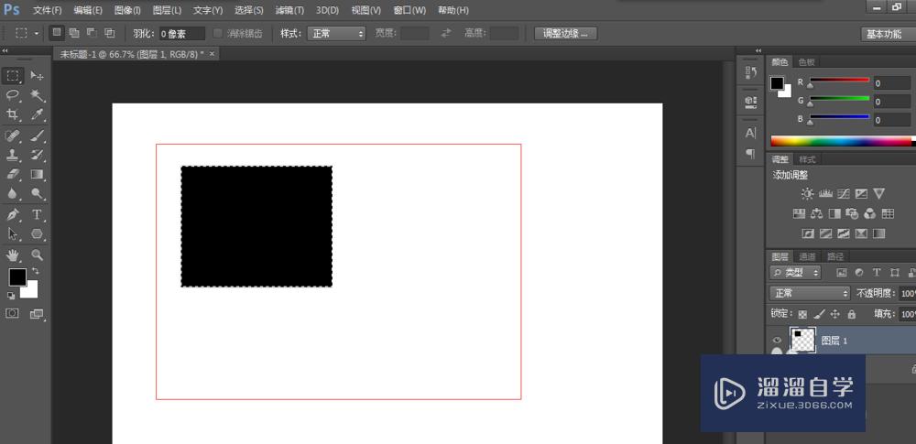This screenshot has width=916, height=444.
Task: Toggle visibility of 图层 1
Action: pos(777,341)
